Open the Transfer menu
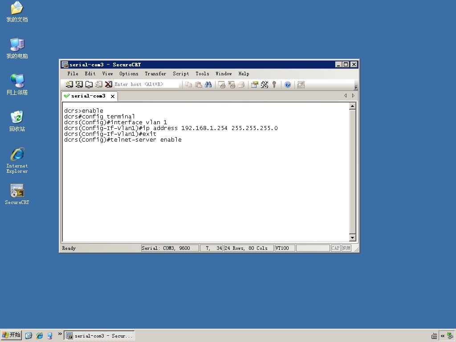Viewport: 456px width, 342px height. coord(155,73)
